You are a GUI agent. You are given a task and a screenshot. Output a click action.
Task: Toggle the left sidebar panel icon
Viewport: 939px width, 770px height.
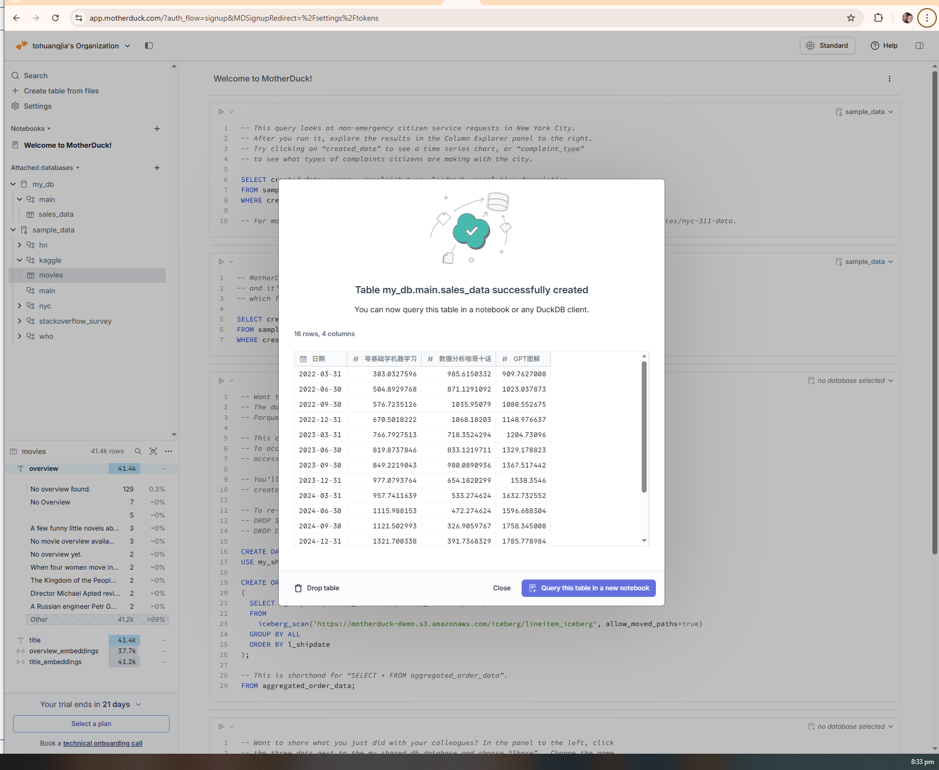pyautogui.click(x=149, y=46)
